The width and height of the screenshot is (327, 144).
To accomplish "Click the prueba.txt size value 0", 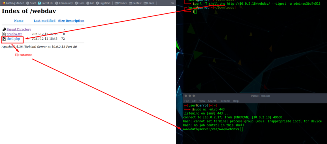I will click(64, 34).
